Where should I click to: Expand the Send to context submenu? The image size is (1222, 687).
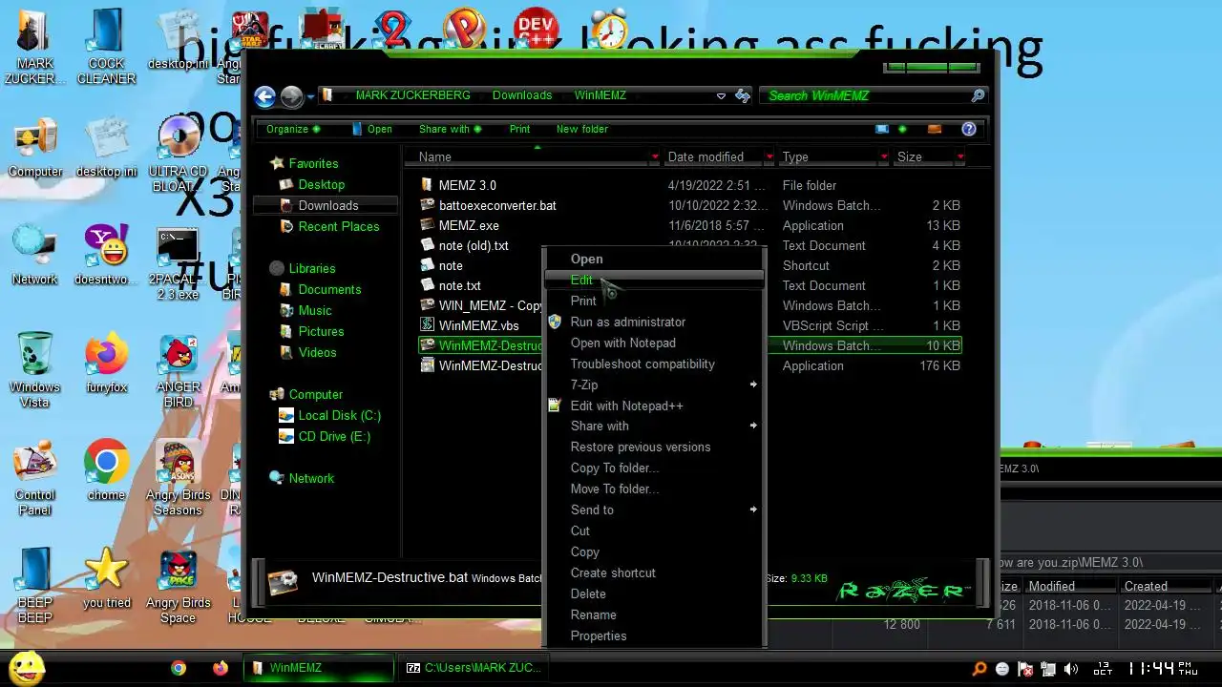coord(654,510)
